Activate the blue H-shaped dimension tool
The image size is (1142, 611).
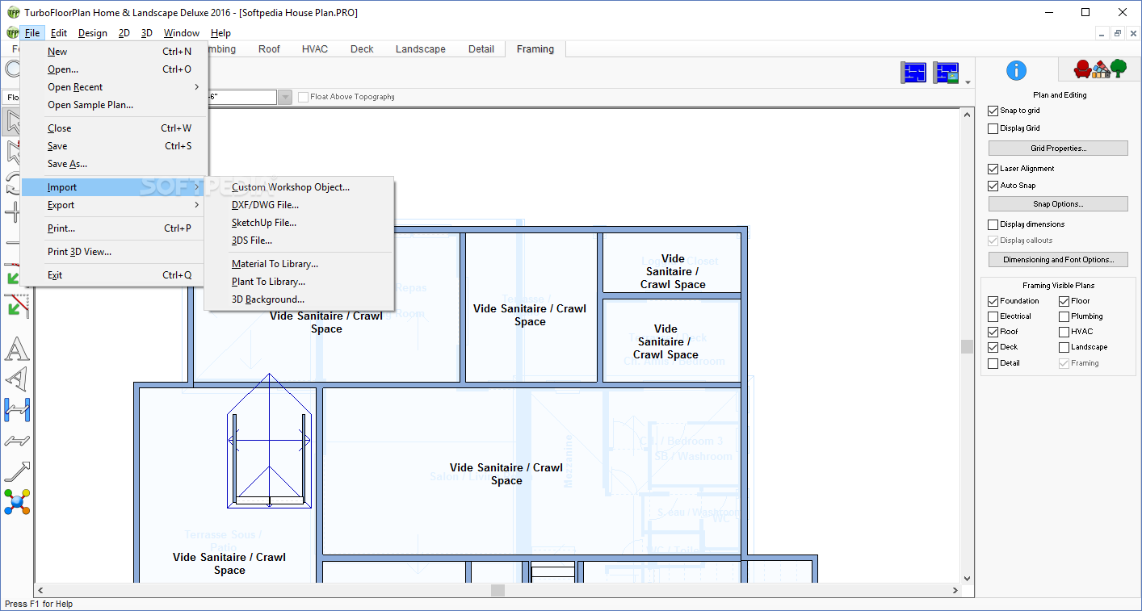point(17,410)
